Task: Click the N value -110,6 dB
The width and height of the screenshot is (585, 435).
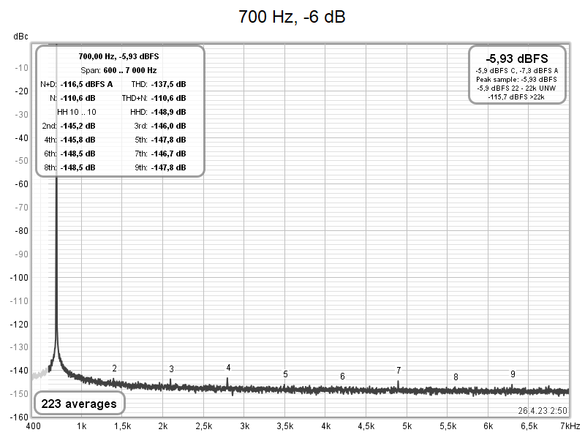Action: click(78, 98)
